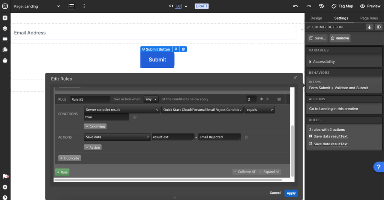Click the Apply button

click(291, 193)
